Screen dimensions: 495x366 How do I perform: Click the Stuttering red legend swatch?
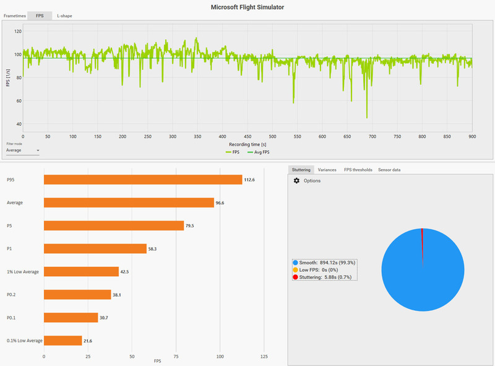296,277
